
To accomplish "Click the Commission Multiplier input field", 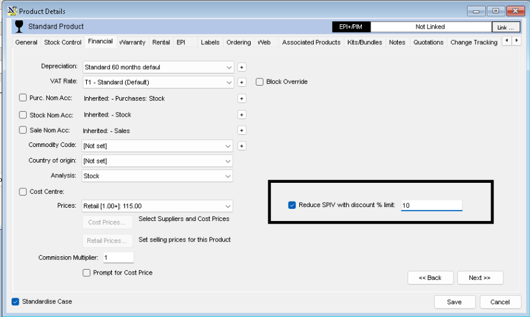I will tap(118, 257).
